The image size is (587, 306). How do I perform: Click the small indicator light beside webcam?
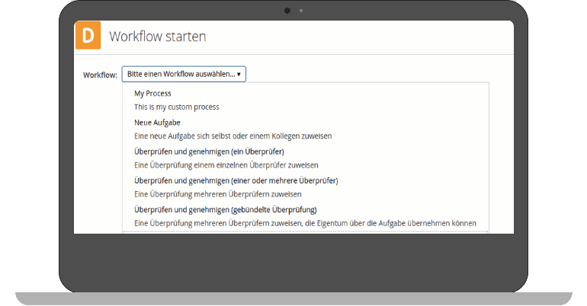pos(301,11)
